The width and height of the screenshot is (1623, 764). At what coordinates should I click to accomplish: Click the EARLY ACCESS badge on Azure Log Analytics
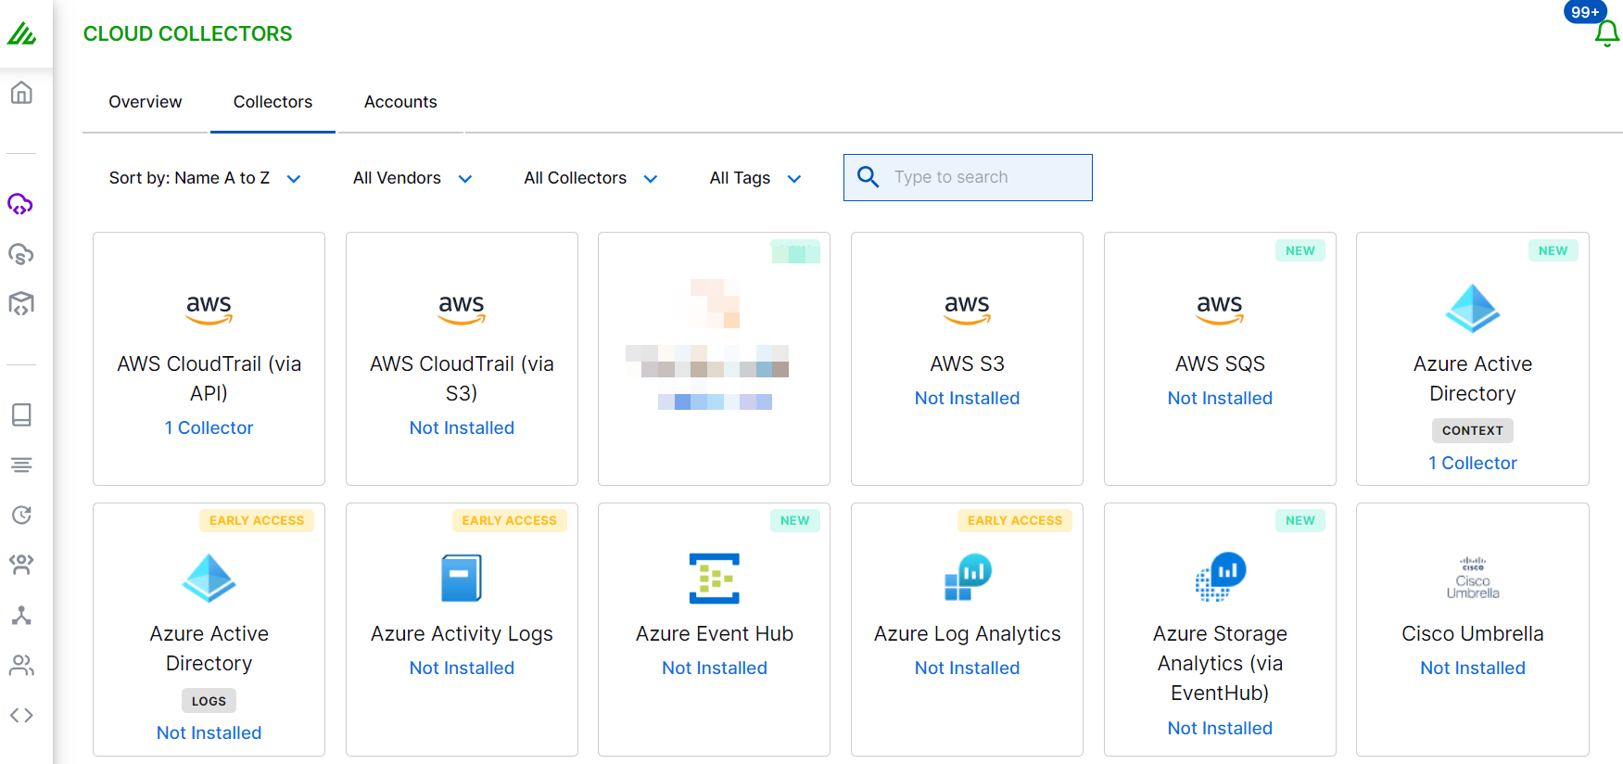point(1015,520)
